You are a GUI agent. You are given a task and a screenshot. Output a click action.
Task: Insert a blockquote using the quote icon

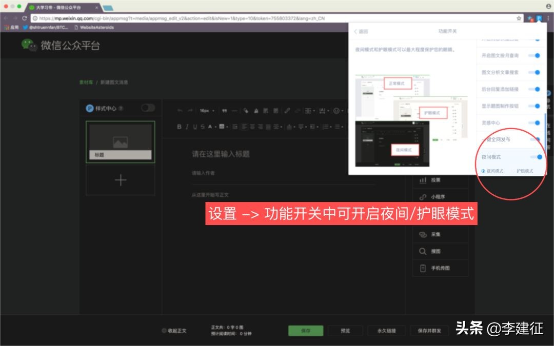[225, 110]
